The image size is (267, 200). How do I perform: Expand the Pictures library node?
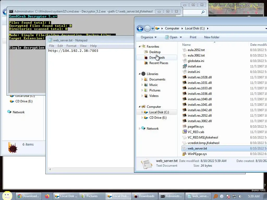(x=142, y=90)
